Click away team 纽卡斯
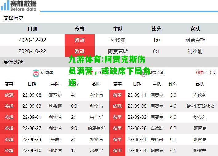 [96, 117]
